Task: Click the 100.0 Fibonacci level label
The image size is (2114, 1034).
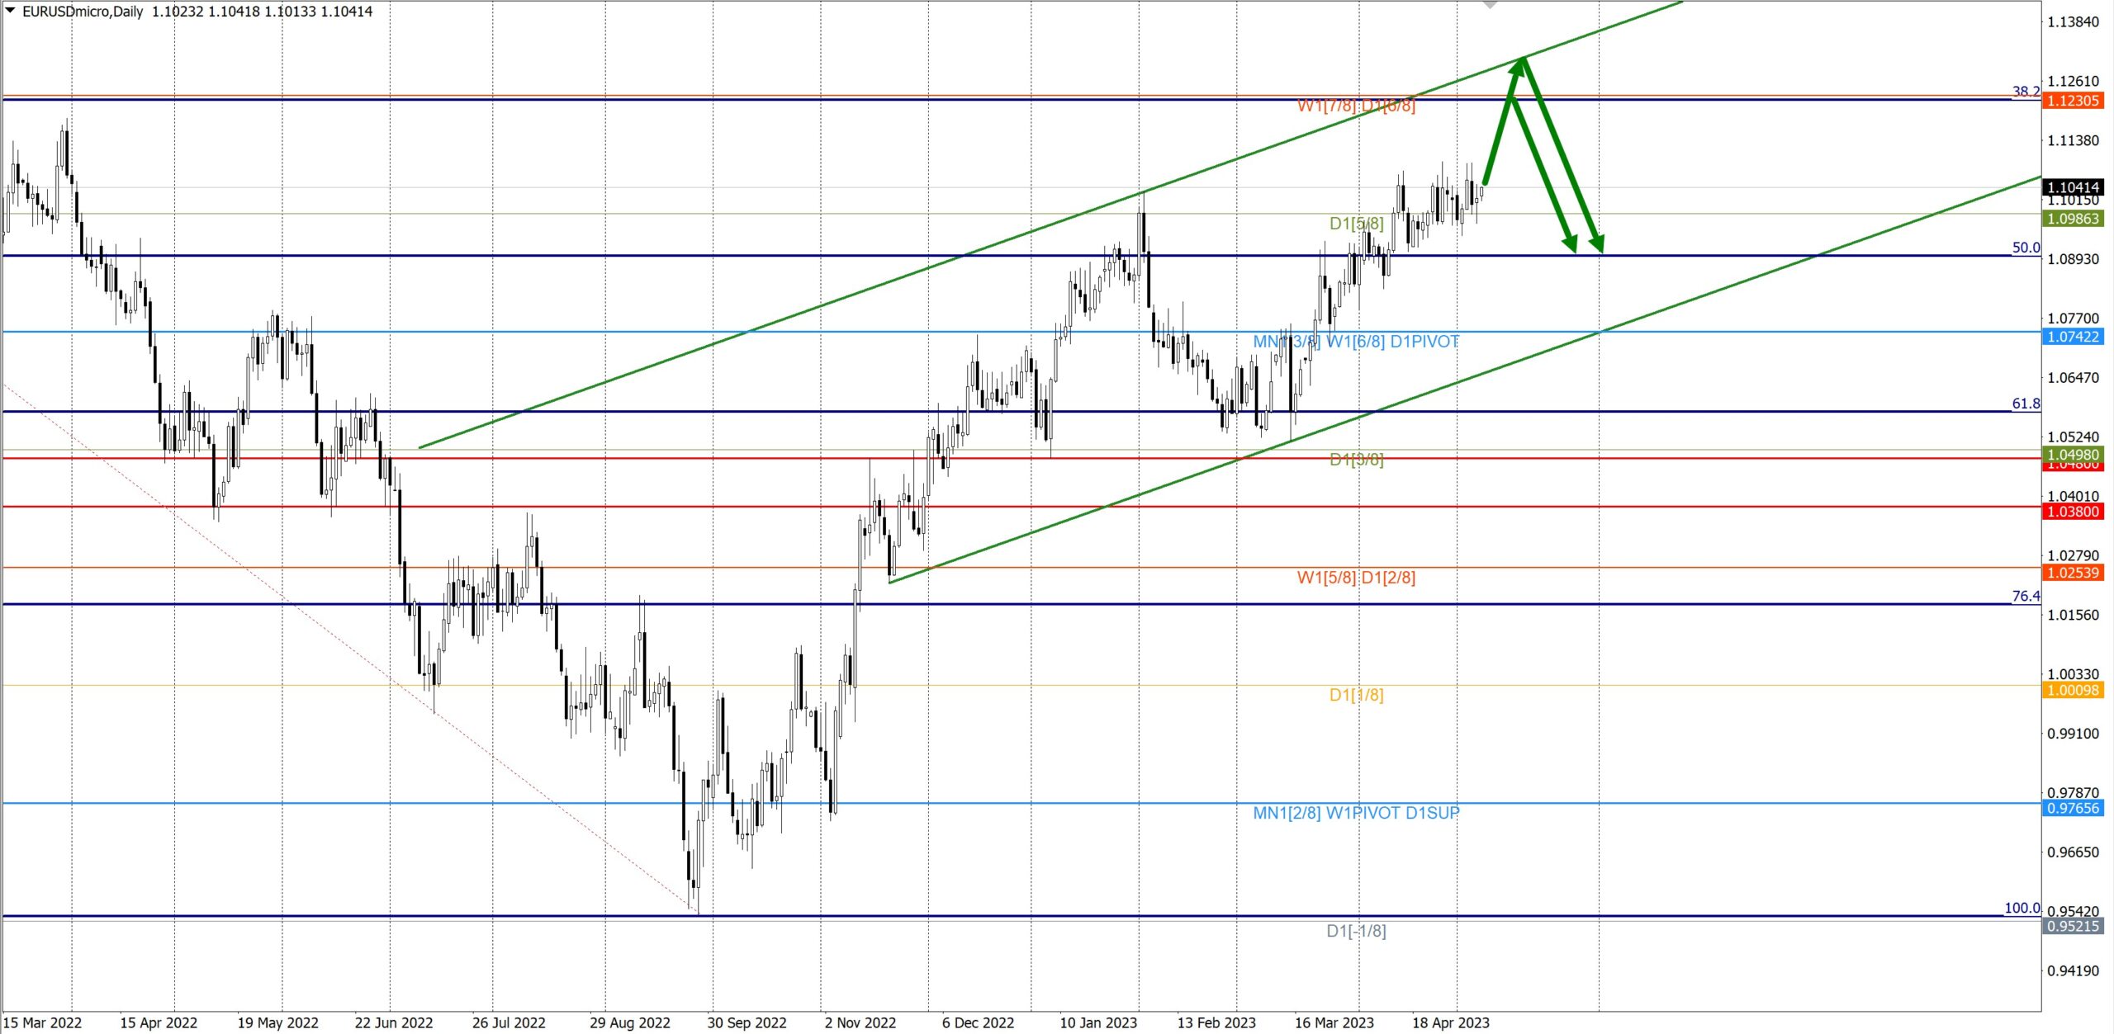Action: pos(2022,908)
